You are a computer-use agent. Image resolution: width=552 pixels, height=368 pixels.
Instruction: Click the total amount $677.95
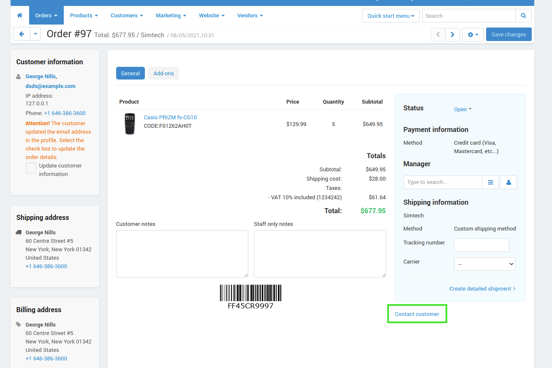(373, 211)
